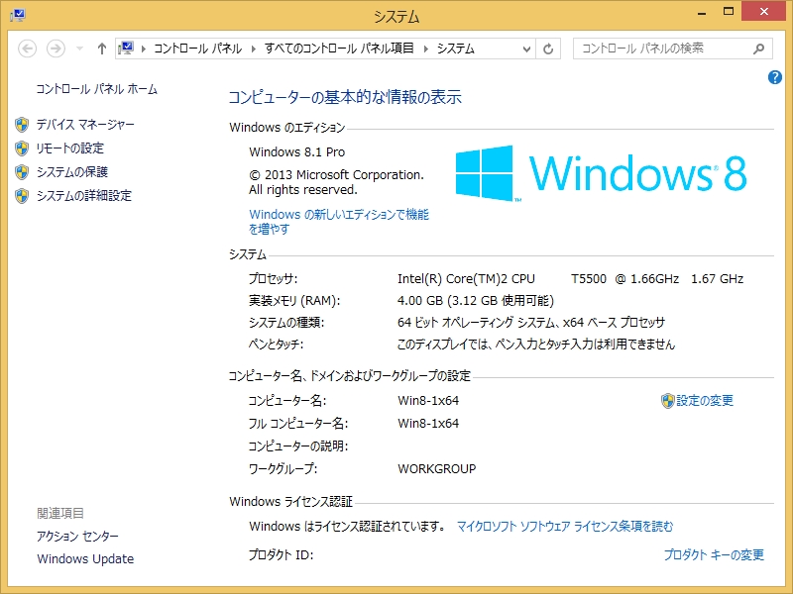Image resolution: width=793 pixels, height=594 pixels.
Task: Click the Windows 8.1 Pro edition text
Action: 296,152
